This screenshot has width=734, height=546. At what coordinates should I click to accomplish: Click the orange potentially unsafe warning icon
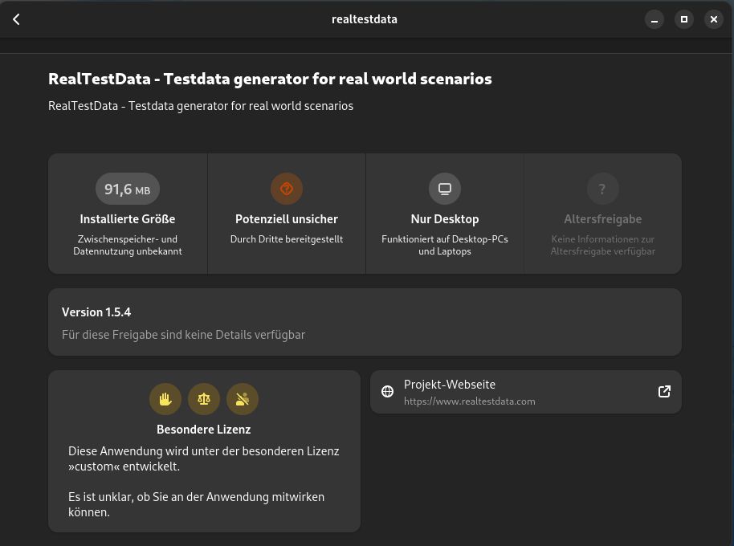[287, 189]
